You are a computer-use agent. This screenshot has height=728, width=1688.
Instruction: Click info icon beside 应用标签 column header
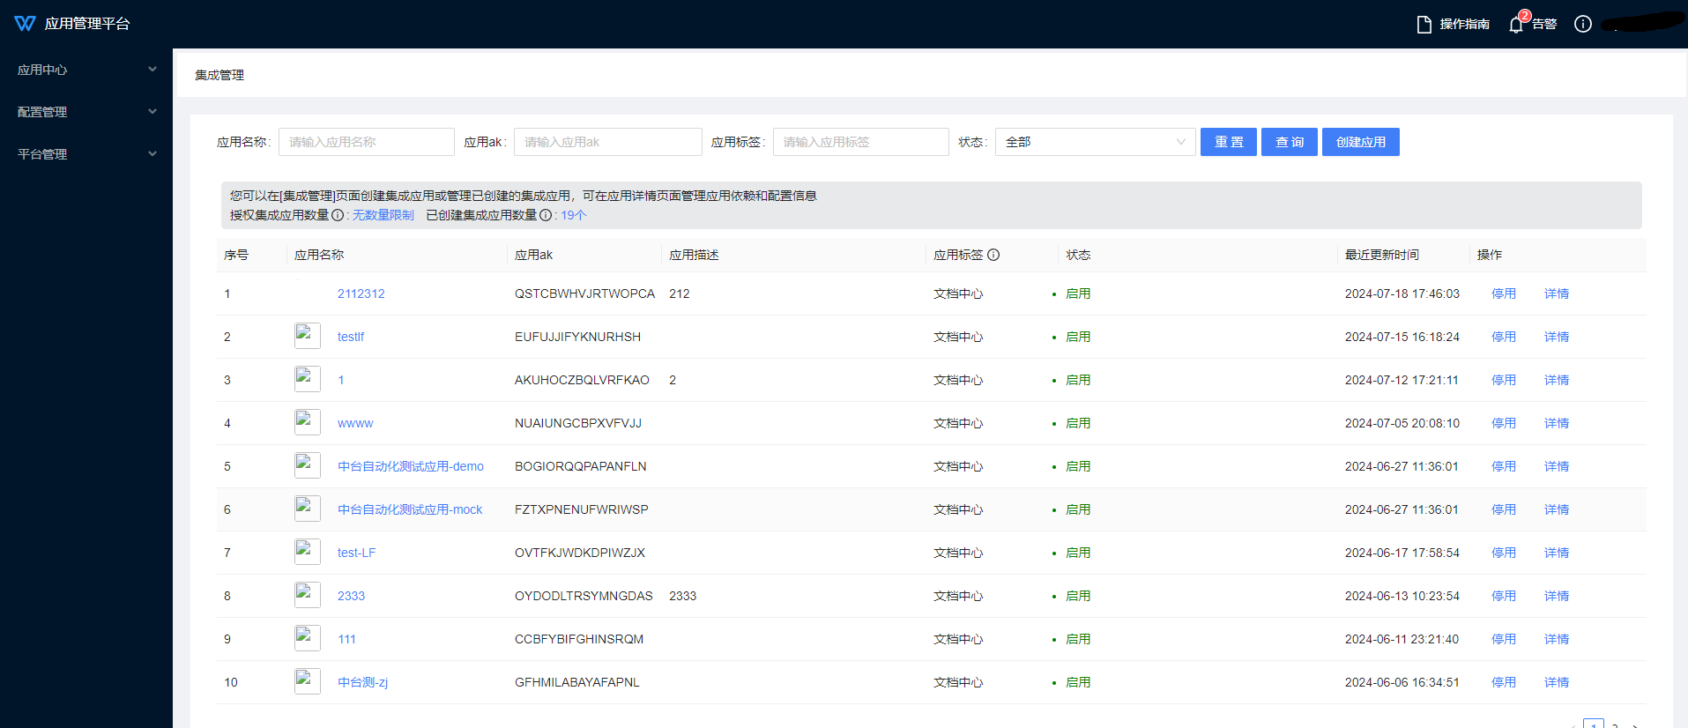click(993, 255)
